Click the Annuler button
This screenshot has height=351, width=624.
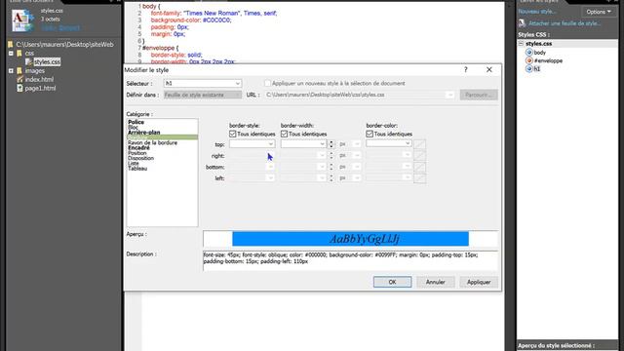pyautogui.click(x=436, y=282)
